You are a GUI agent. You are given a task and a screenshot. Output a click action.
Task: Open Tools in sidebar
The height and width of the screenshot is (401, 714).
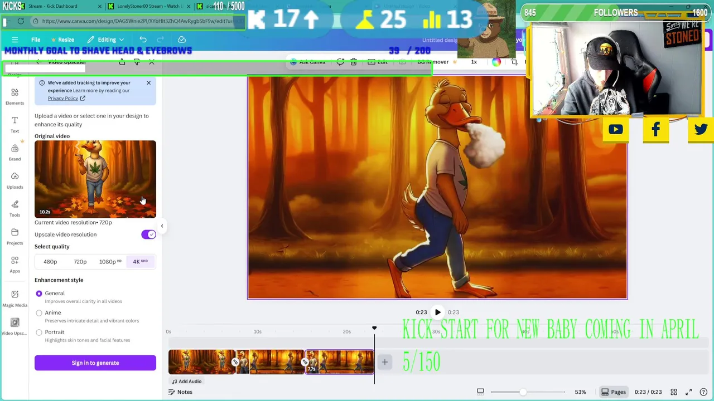point(15,208)
